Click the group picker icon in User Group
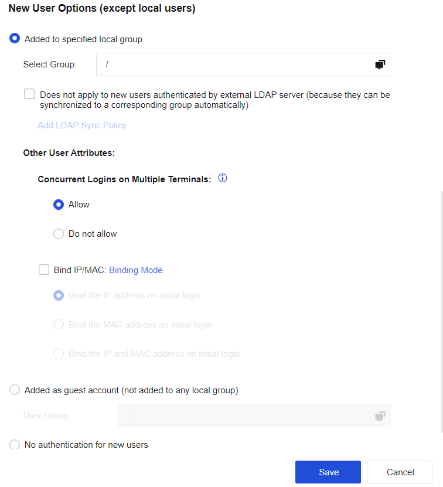 (380, 416)
